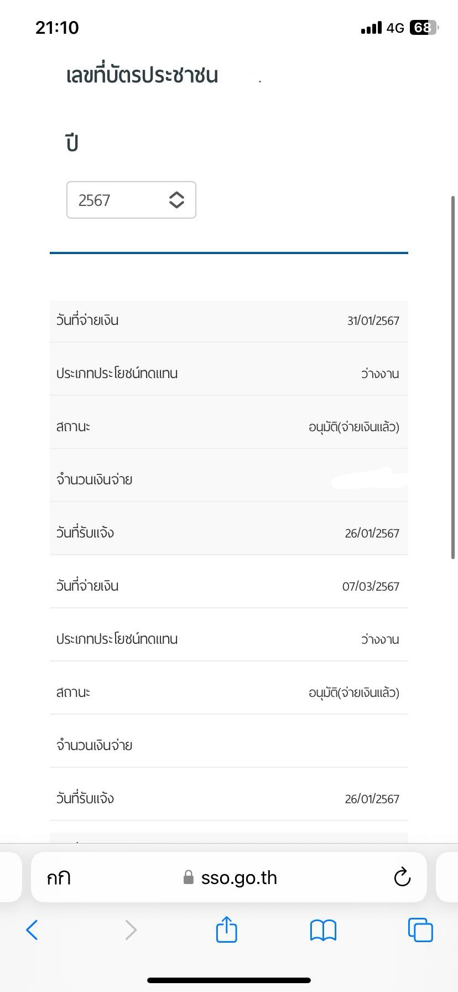Open reader text-size menu (กก)

(59, 878)
